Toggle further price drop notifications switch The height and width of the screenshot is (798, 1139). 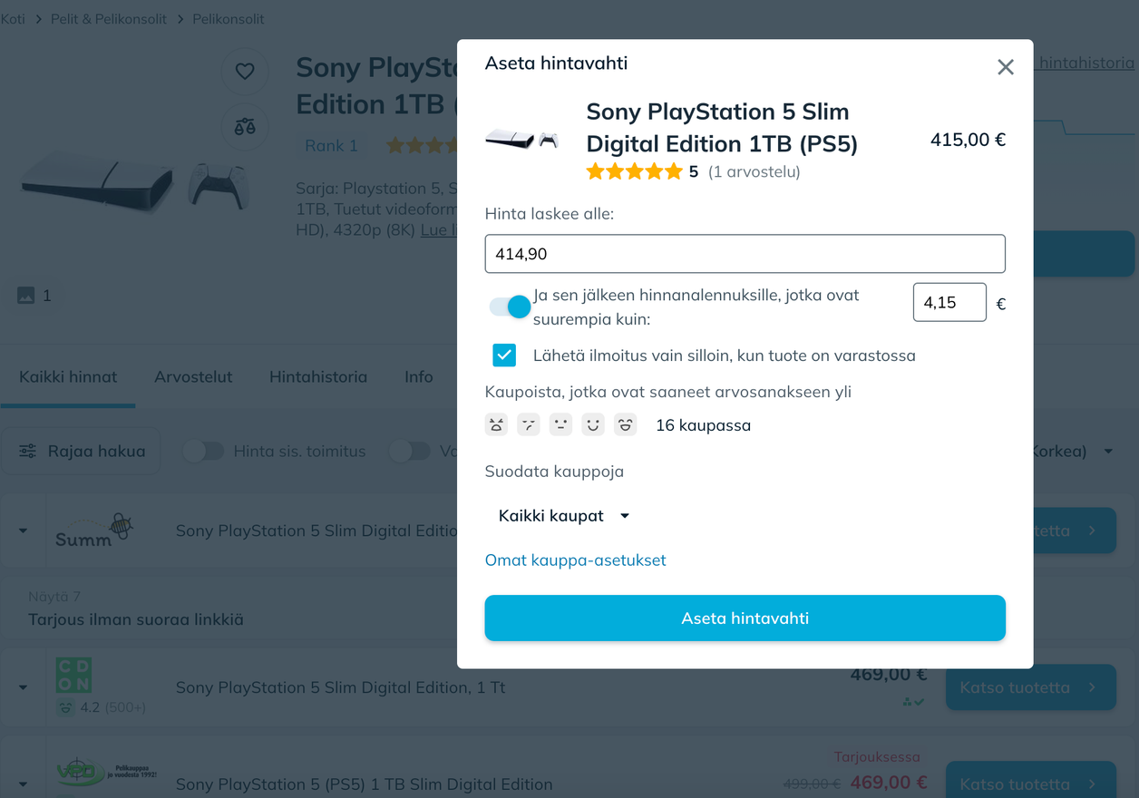tap(509, 307)
